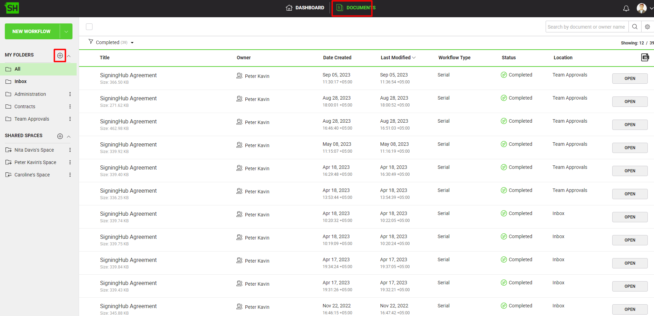This screenshot has height=316, width=654.
Task: Open the Sep 05, 2023 agreement
Action: click(629, 79)
